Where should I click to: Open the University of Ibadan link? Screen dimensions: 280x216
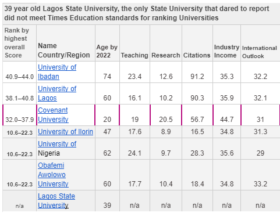click(57, 72)
